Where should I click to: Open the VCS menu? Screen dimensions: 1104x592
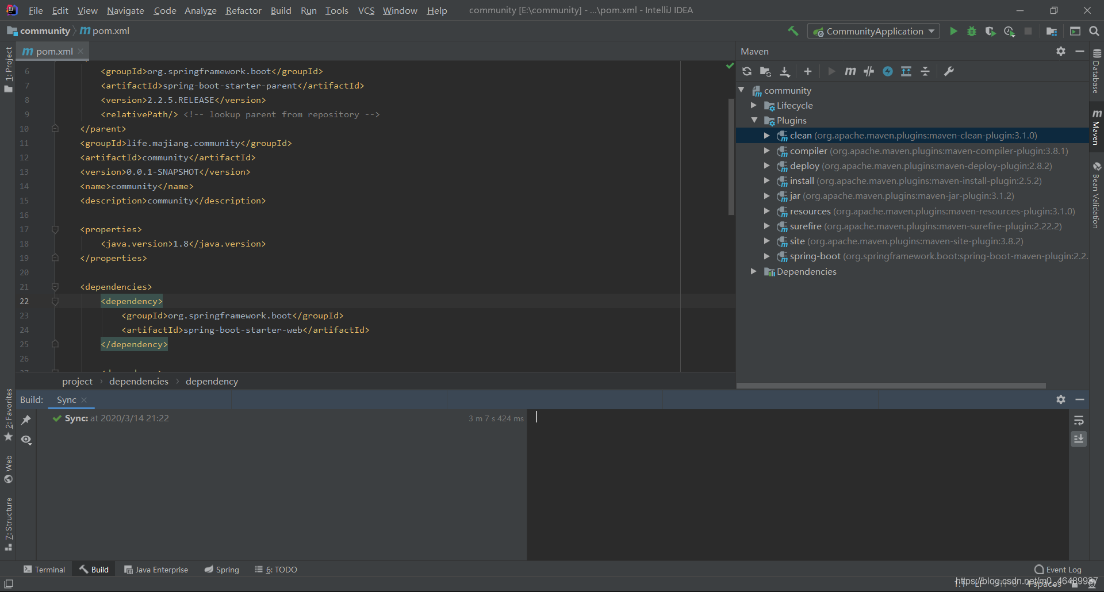coord(366,10)
